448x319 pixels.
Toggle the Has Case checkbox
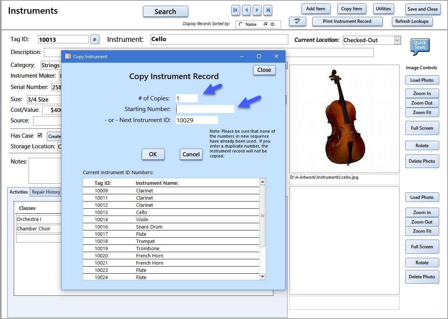click(40, 135)
